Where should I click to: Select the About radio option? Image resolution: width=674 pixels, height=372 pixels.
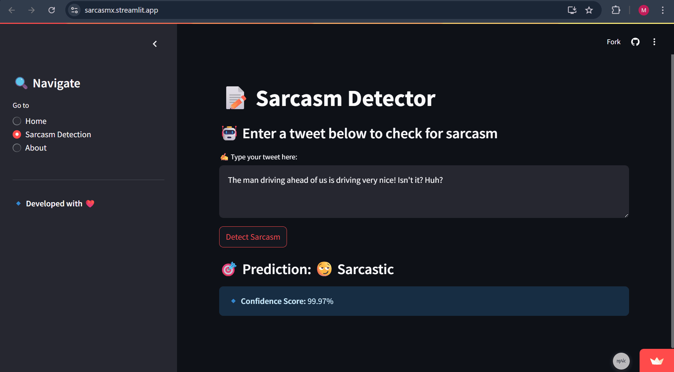(x=17, y=148)
